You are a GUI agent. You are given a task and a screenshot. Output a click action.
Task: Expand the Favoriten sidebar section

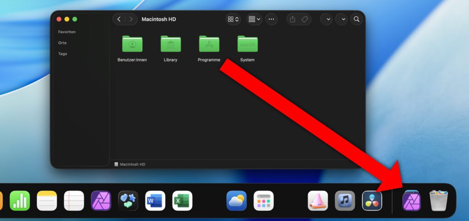point(67,32)
